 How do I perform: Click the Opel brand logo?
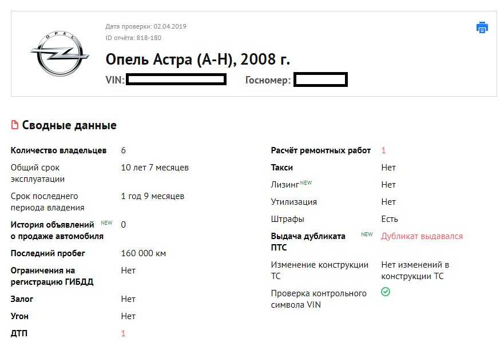pyautogui.click(x=59, y=54)
